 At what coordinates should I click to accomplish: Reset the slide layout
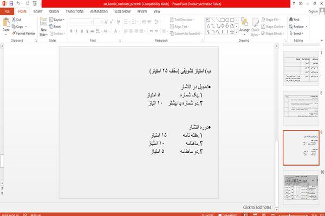coord(55,27)
